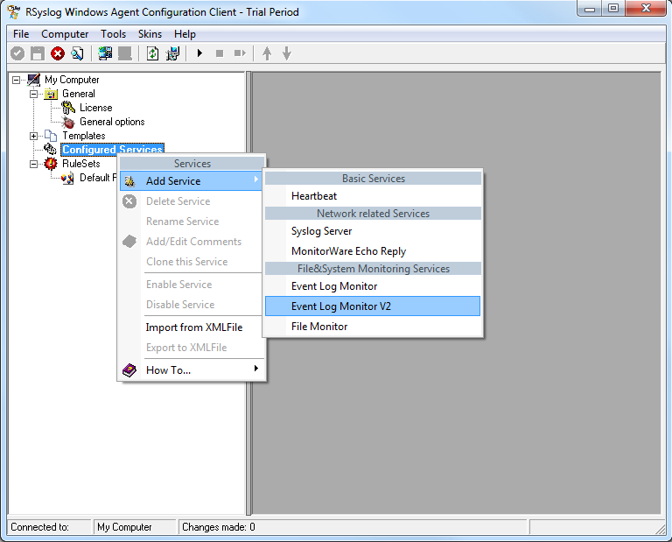Open the File menu

pos(21,34)
